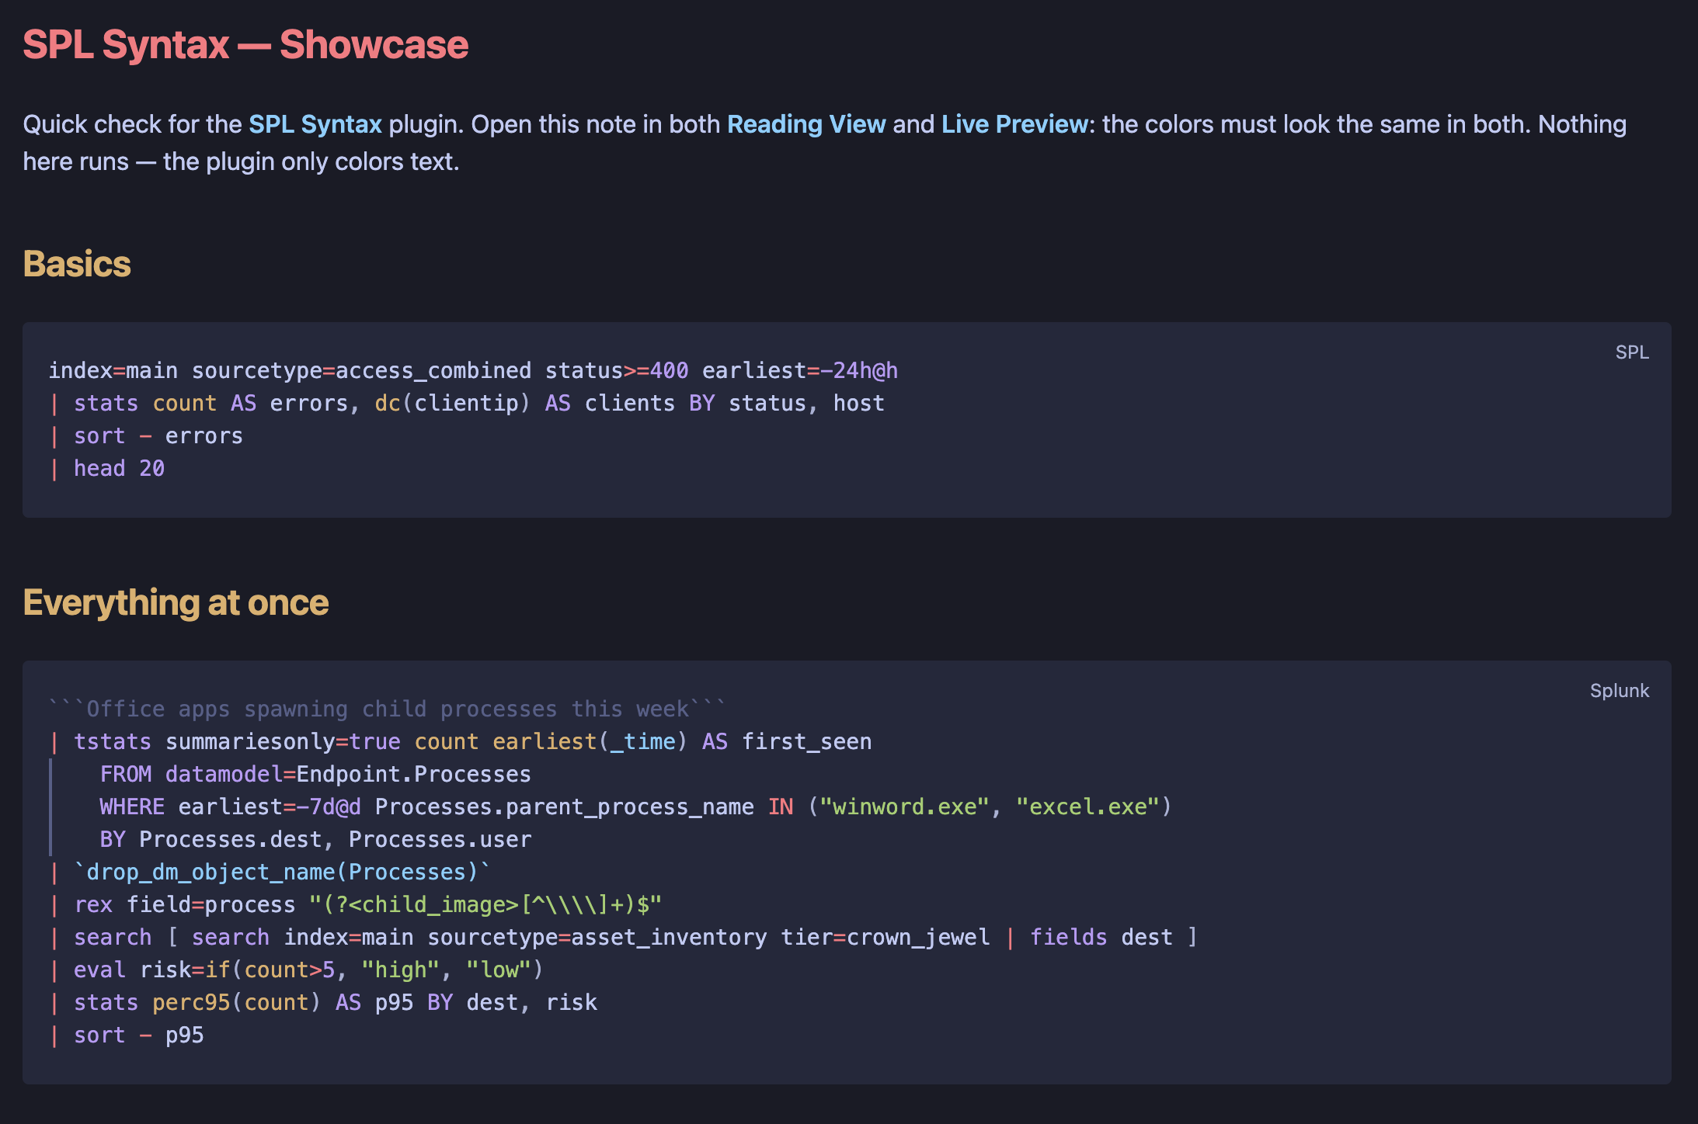
Task: Click 'status>=400' filter expression
Action: (617, 370)
